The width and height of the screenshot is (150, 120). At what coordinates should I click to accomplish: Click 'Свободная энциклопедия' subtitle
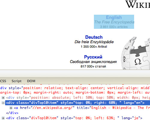pyautogui.click(x=93, y=62)
